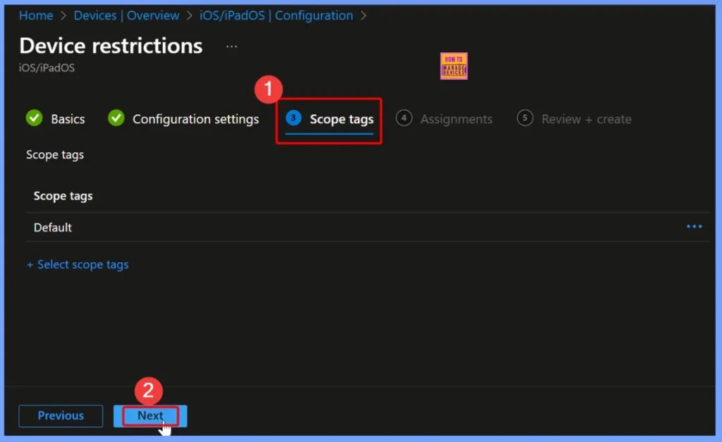Click the circle 5 icon beside Review + create
722x442 pixels.
tap(525, 118)
